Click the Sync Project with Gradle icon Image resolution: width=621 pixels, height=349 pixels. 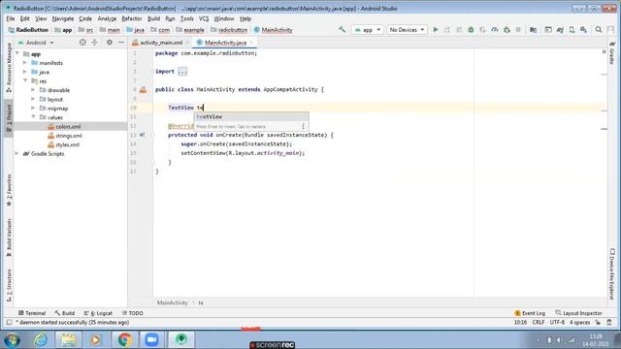point(560,30)
